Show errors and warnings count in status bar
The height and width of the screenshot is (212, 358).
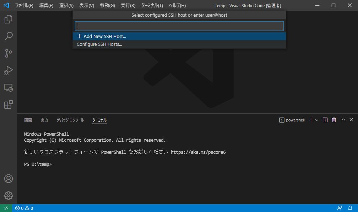(x=24, y=208)
